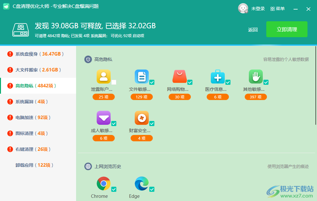Screen dimensions: 317x201
Task: Click the Edge browser icon
Action: pos(141,184)
